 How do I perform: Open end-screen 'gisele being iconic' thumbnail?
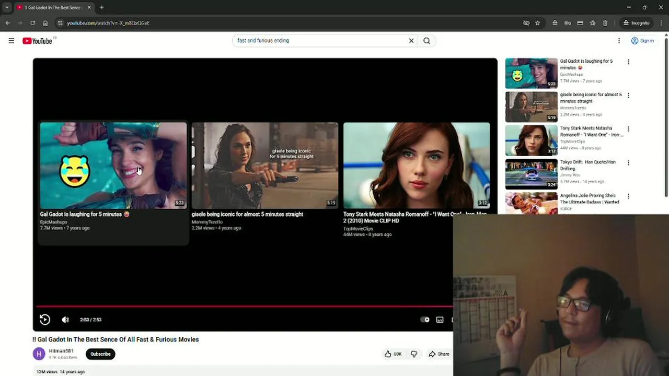click(x=265, y=166)
